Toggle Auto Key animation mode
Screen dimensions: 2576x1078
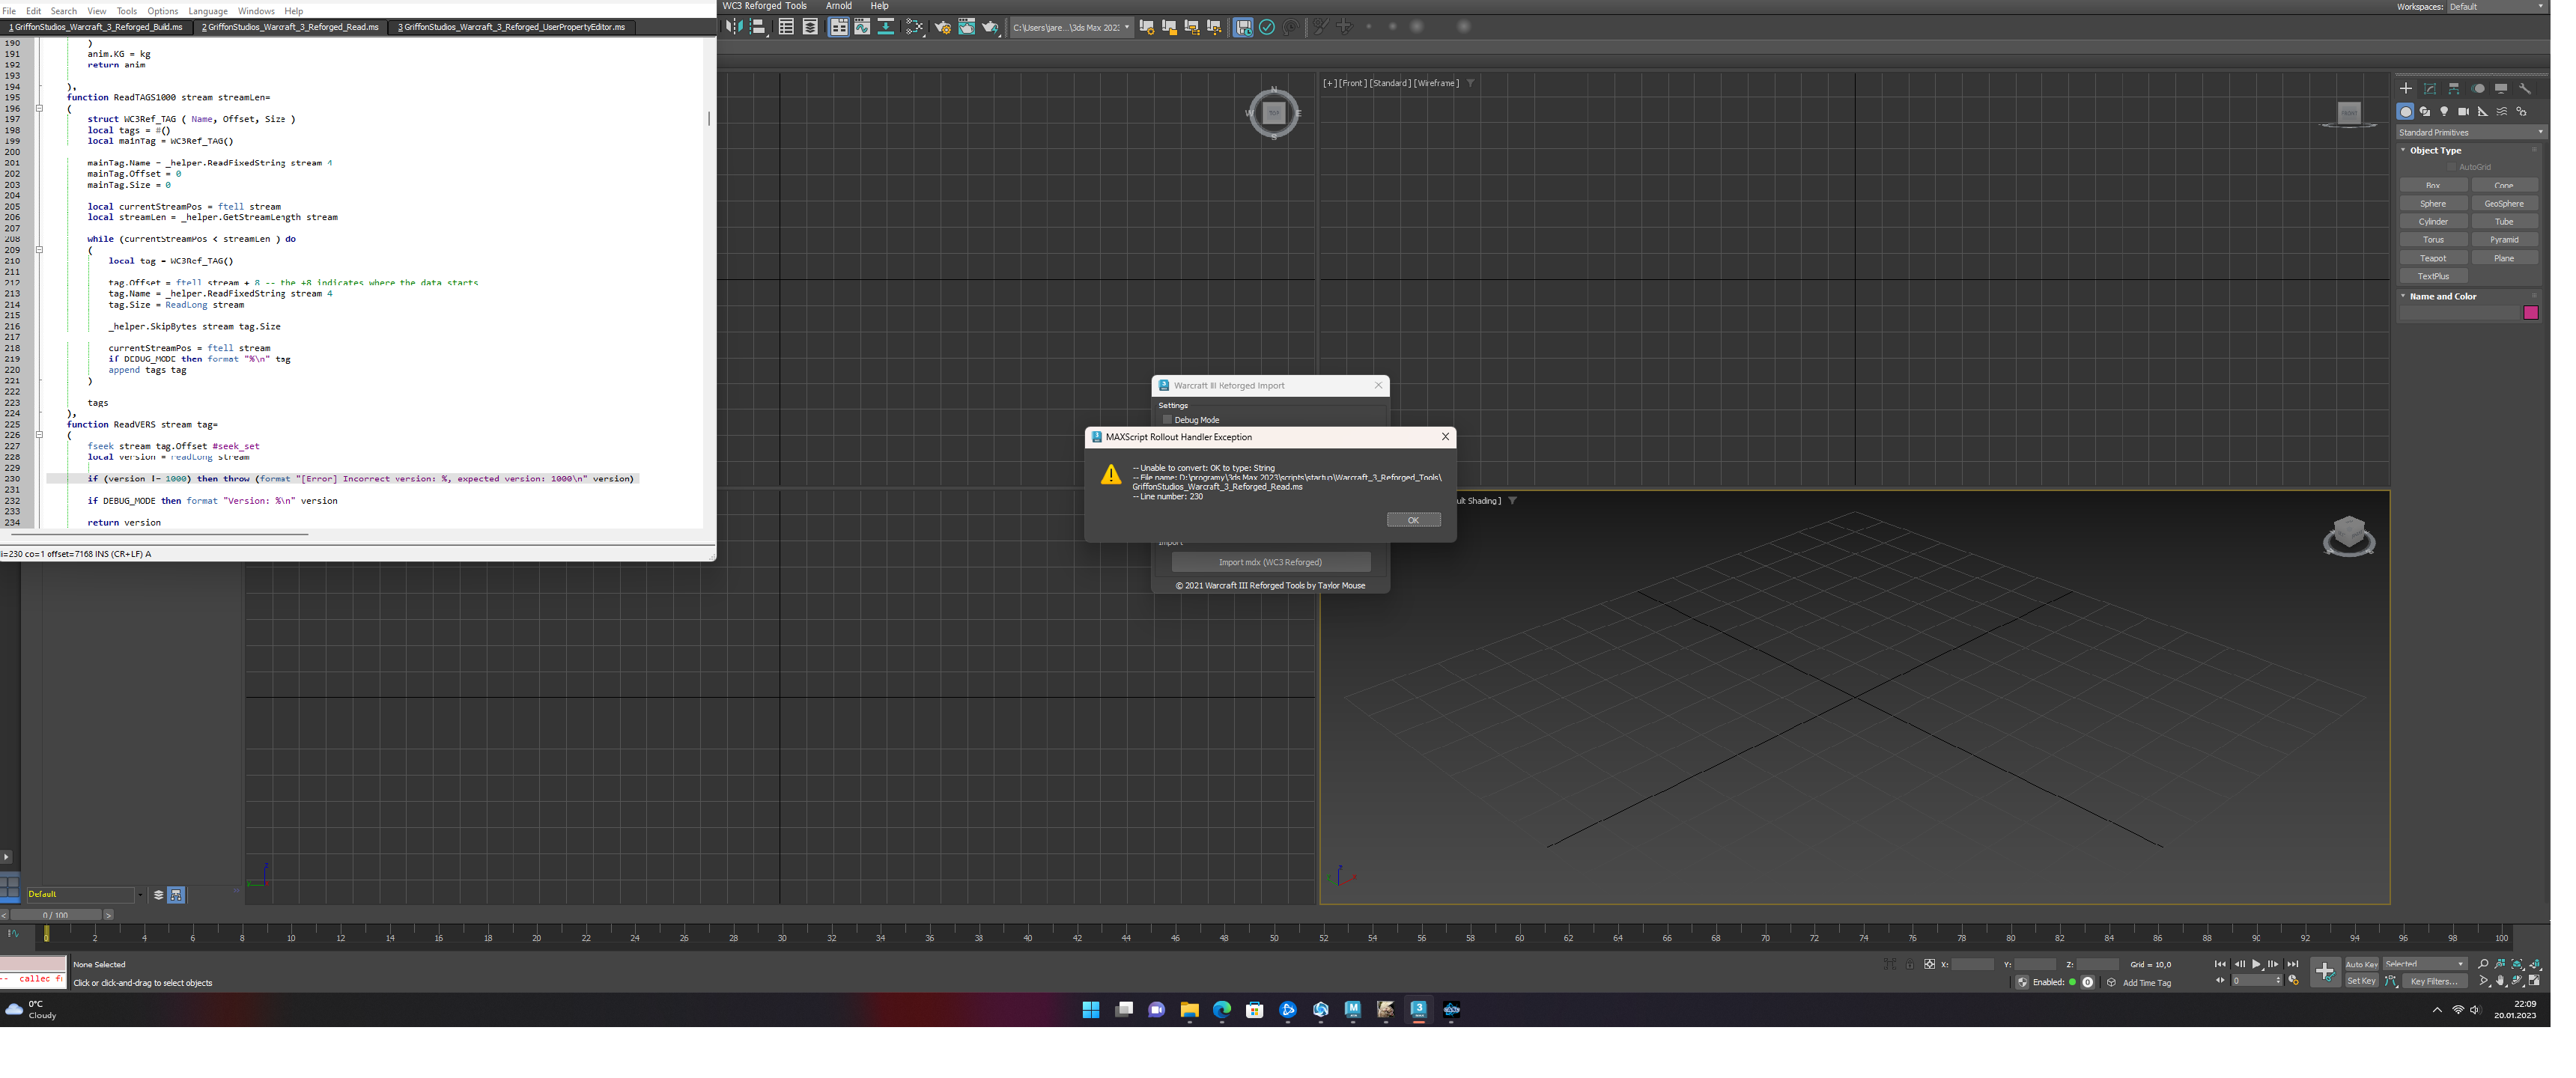(2362, 964)
